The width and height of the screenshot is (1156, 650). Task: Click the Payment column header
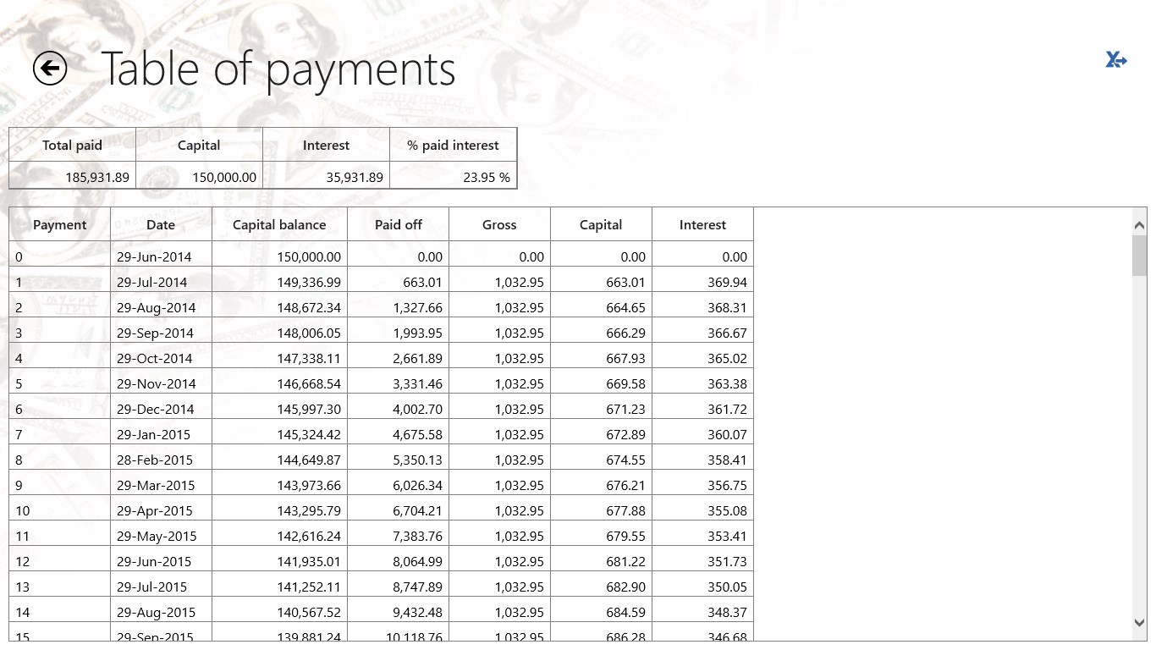[59, 225]
